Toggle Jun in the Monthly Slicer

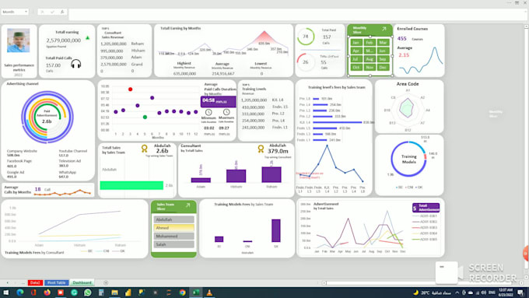tap(383, 51)
